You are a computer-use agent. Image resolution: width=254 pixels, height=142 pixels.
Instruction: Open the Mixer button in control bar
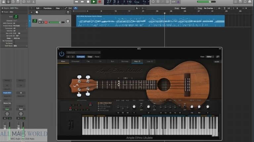(29, 2)
